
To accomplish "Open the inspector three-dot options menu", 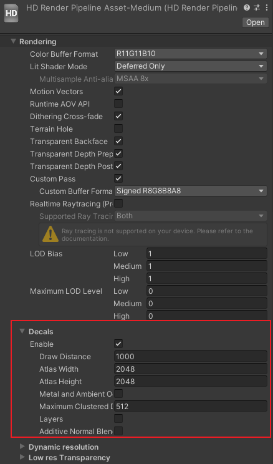I will pyautogui.click(x=267, y=7).
